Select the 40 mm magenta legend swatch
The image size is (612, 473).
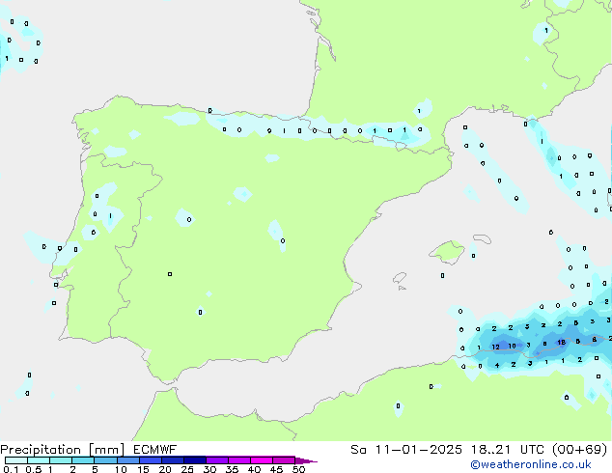pos(262,460)
